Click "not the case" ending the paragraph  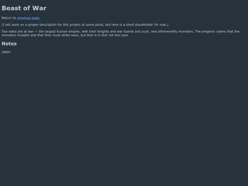tap(118, 35)
